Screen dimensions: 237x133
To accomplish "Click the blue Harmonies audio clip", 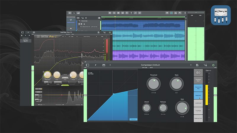I will pos(143,25).
